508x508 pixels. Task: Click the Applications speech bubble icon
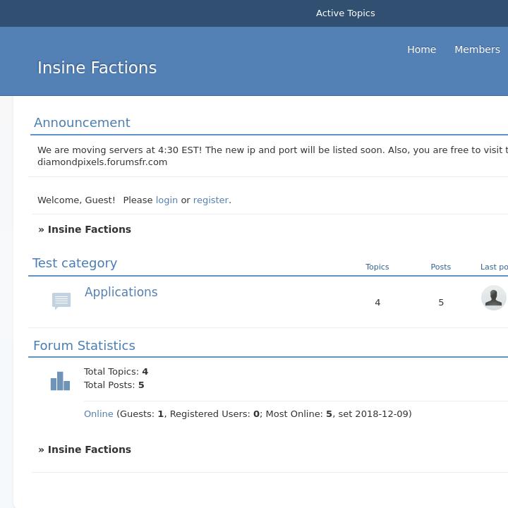pos(61,301)
